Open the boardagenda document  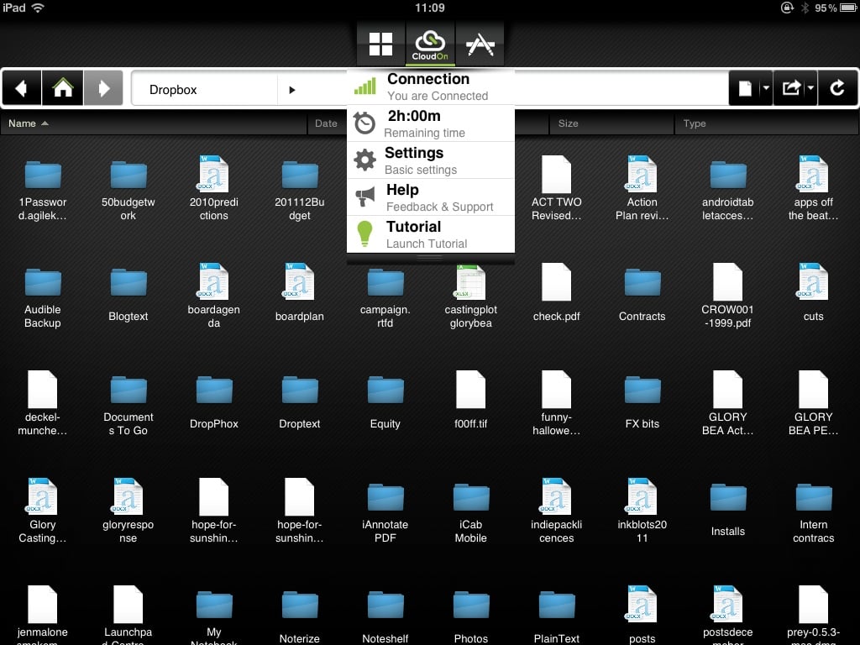point(214,296)
